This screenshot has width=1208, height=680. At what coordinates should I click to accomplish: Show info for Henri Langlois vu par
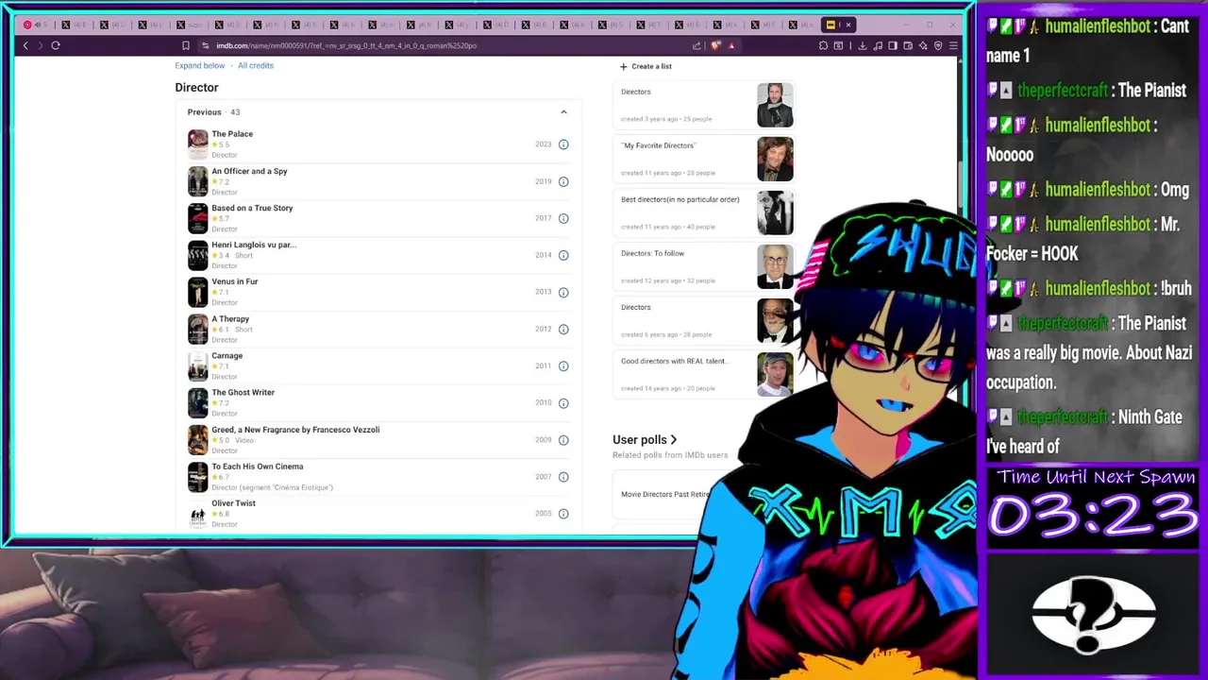pos(563,255)
